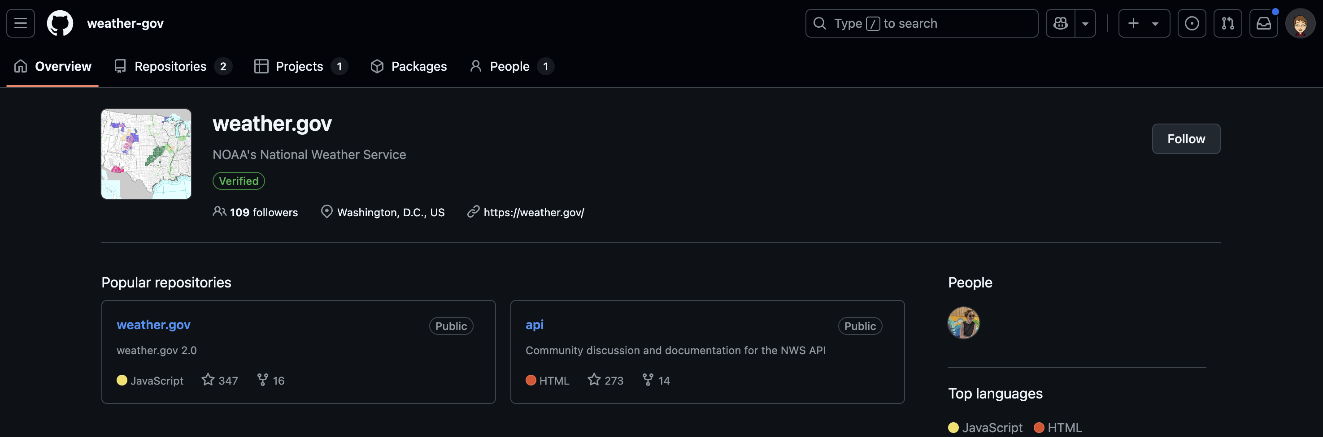The height and width of the screenshot is (437, 1323).
Task: Open the user profile avatar menu
Action: [1300, 23]
